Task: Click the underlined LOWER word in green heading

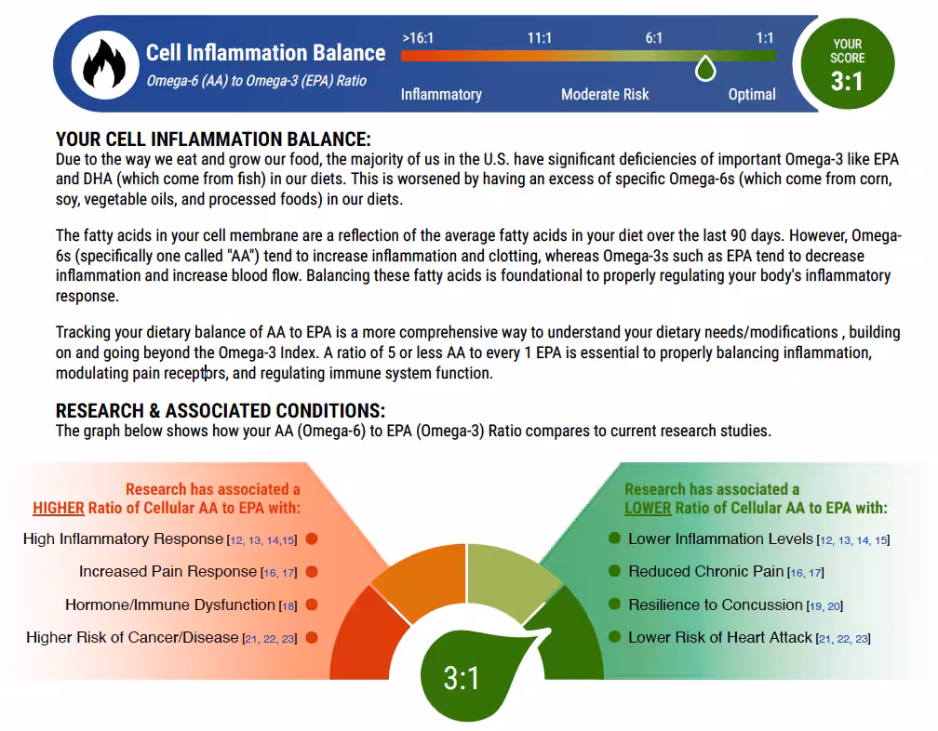Action: [x=648, y=508]
